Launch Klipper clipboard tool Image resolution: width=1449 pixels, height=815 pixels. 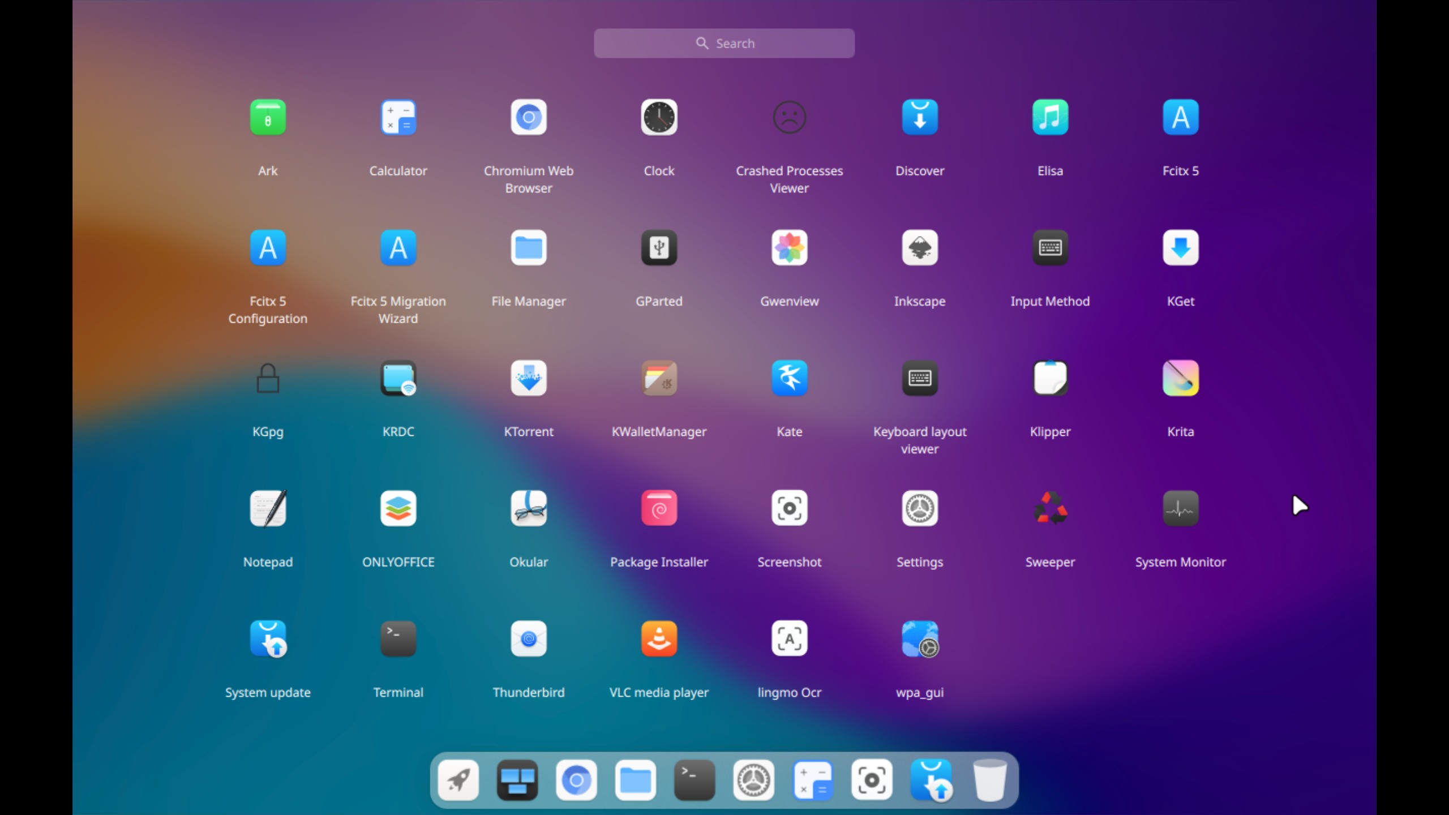(1050, 378)
